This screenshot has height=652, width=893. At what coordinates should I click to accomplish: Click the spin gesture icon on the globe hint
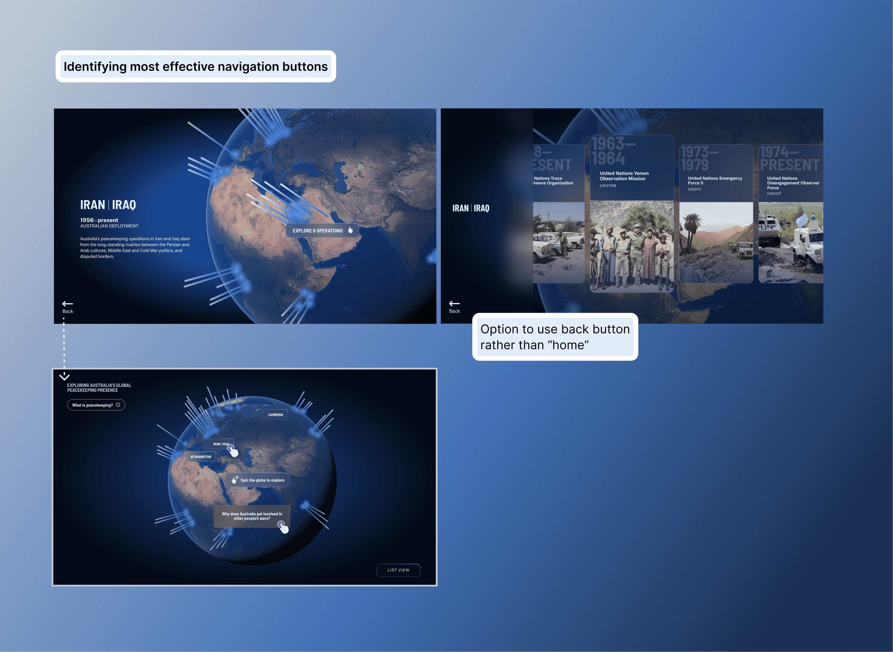tap(235, 479)
